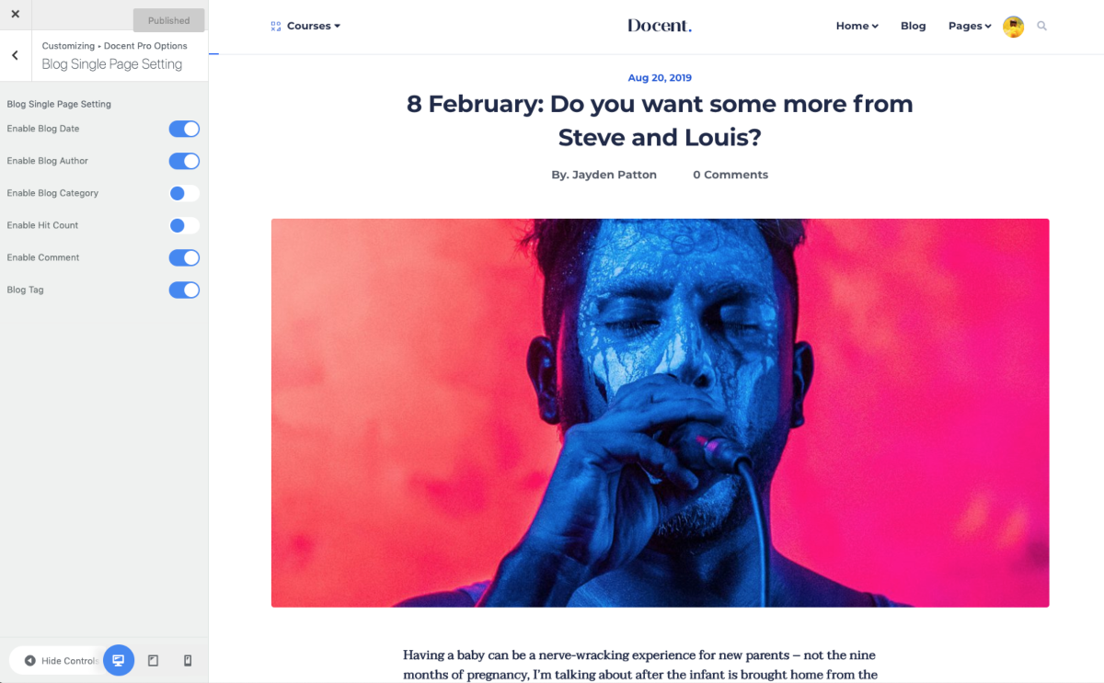Click the Courses grid icon
Screen dimensions: 1104x683
276,26
